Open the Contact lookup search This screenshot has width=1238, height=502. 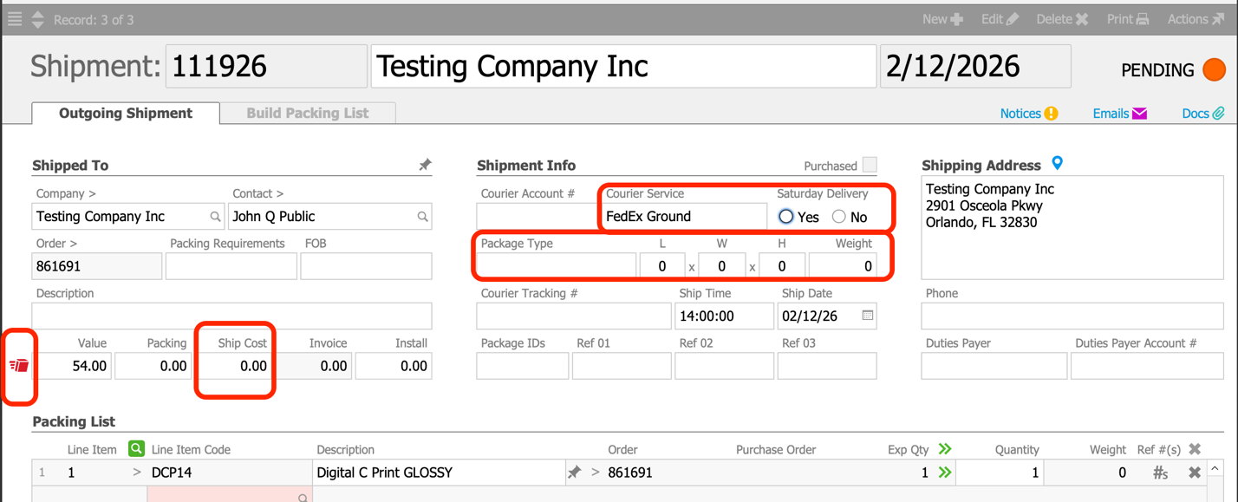[422, 217]
